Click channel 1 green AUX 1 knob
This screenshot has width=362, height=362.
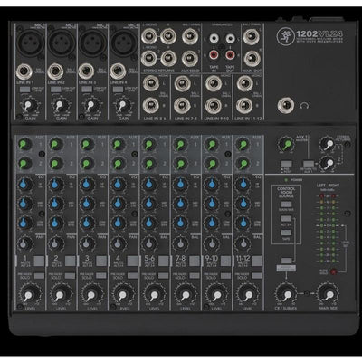click(x=24, y=144)
